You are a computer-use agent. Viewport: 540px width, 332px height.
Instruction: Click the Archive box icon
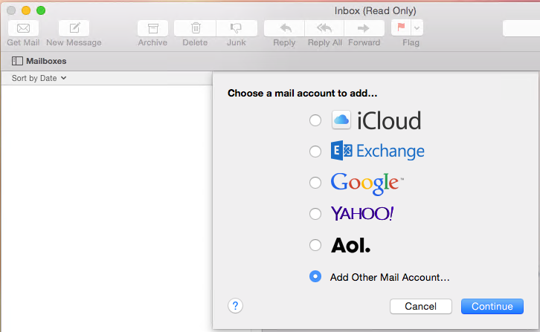[x=152, y=28]
